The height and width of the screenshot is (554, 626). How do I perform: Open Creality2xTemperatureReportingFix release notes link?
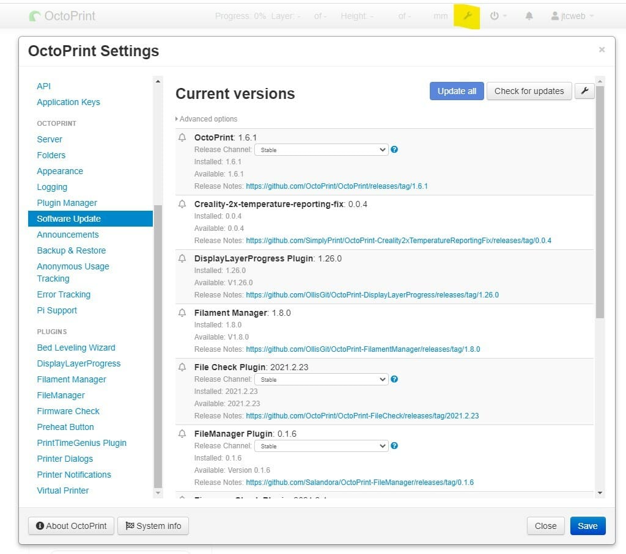tap(399, 241)
